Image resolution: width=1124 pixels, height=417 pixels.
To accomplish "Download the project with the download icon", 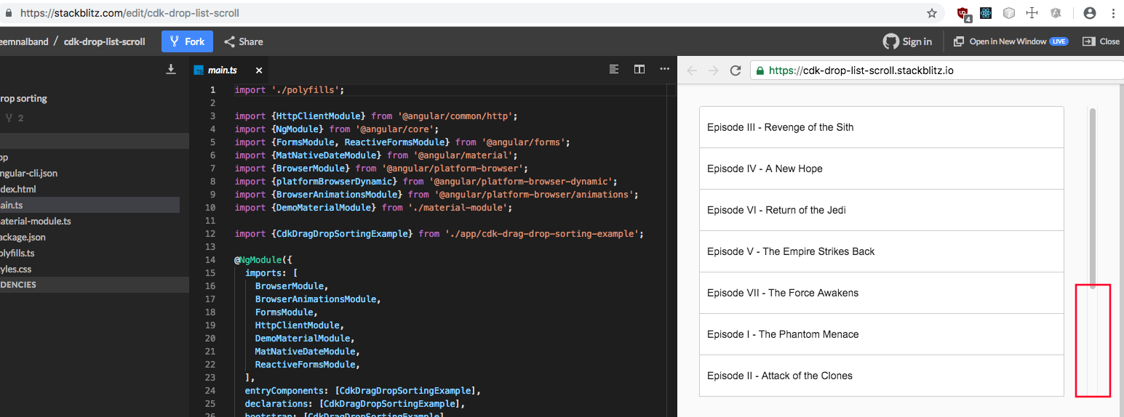I will (x=171, y=70).
